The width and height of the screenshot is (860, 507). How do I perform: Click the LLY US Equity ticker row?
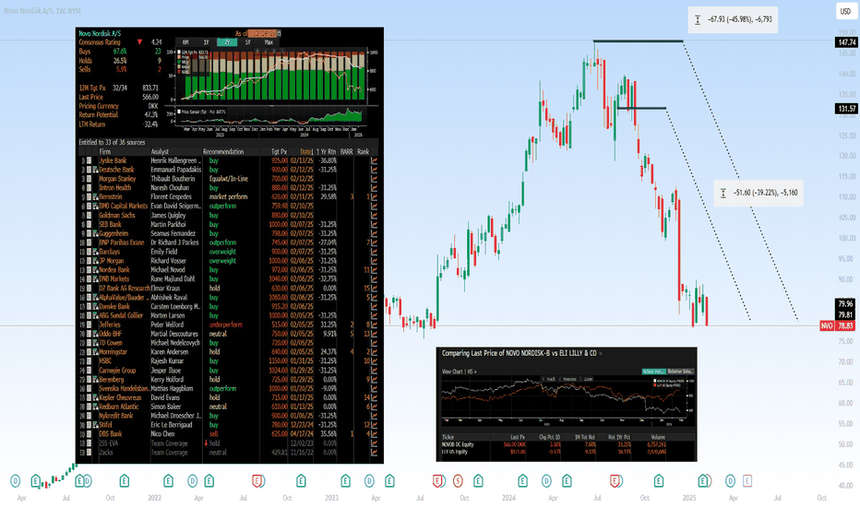pyautogui.click(x=567, y=452)
